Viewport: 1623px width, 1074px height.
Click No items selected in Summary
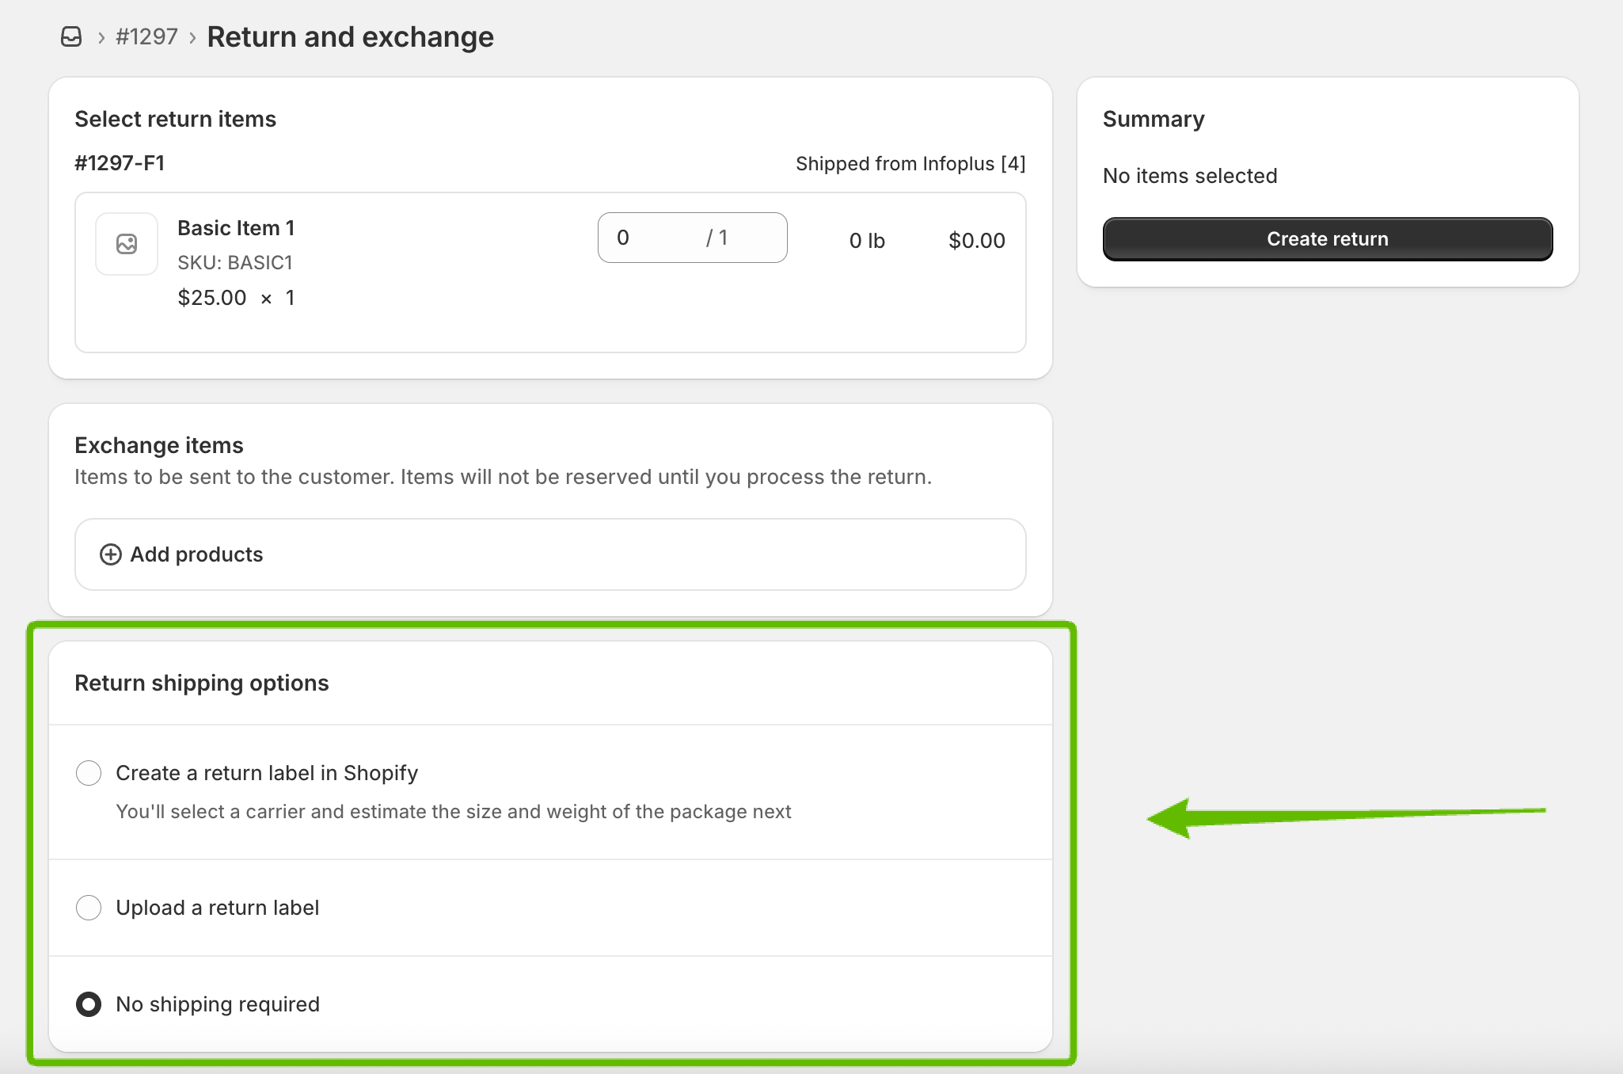(x=1189, y=176)
